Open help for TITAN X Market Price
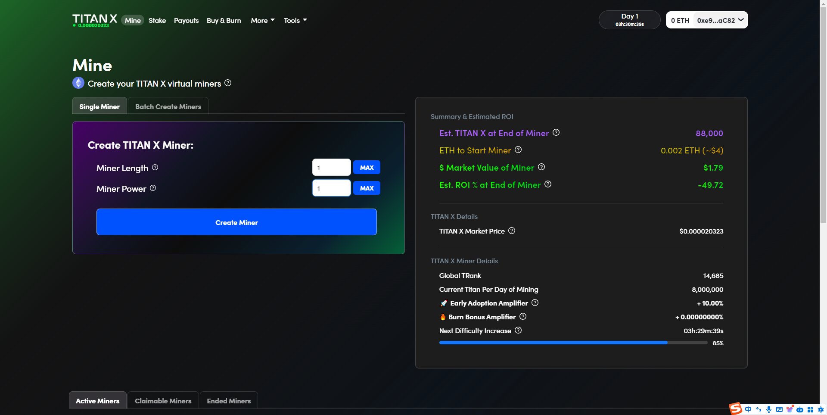 point(512,231)
